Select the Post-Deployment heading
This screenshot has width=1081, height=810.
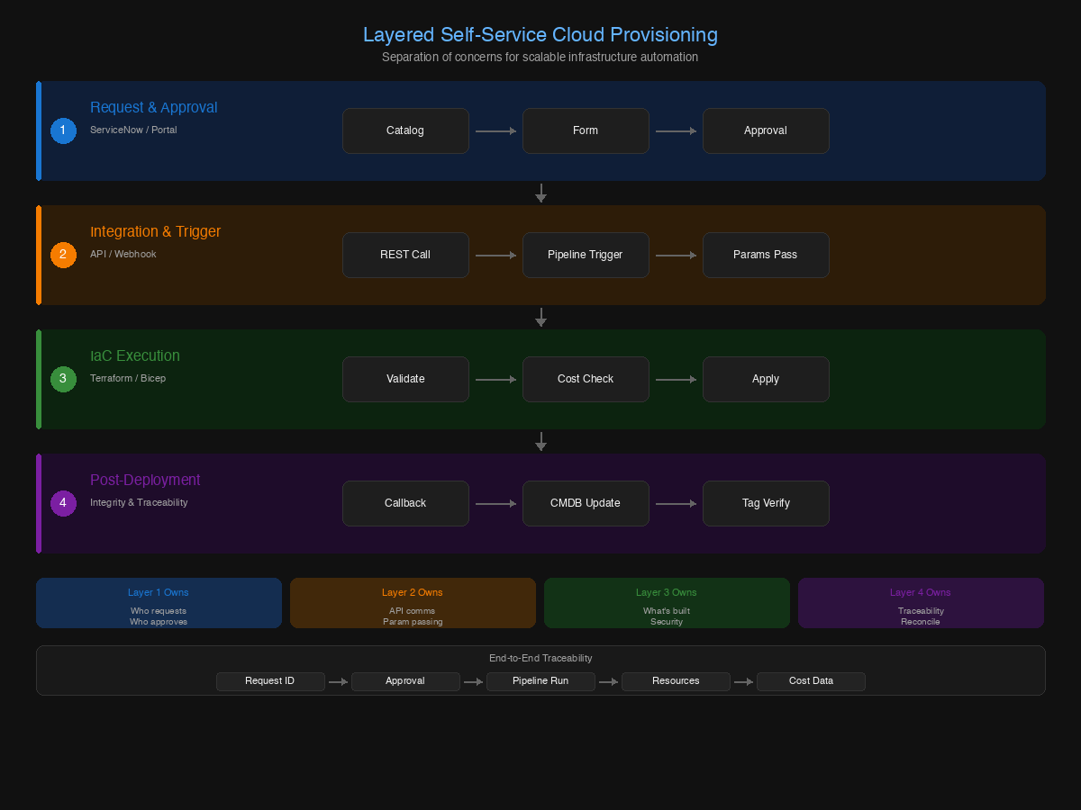145,480
